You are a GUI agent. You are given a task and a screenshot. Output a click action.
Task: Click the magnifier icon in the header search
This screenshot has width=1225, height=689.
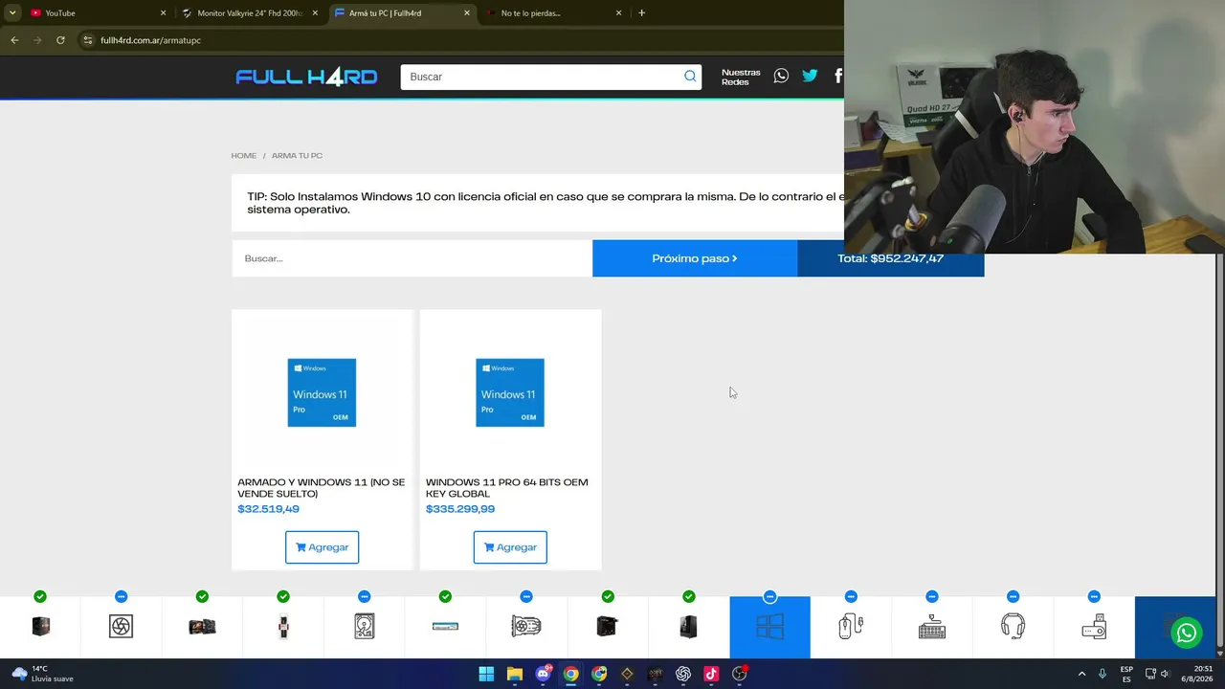pyautogui.click(x=690, y=77)
